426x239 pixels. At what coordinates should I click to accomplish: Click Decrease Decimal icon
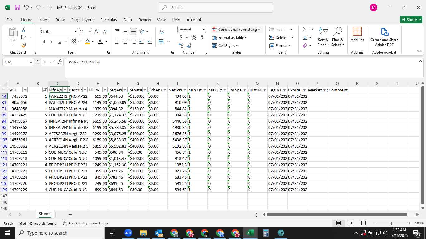pos(189,45)
